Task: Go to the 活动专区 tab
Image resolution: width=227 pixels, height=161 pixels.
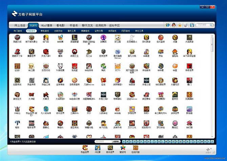Action: [114, 25]
